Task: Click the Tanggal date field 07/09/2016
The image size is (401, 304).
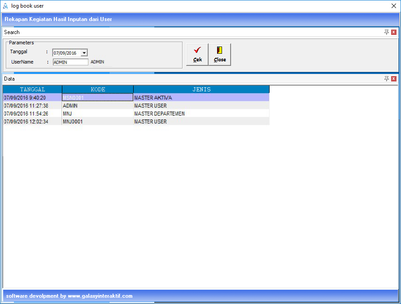Action: (x=66, y=53)
